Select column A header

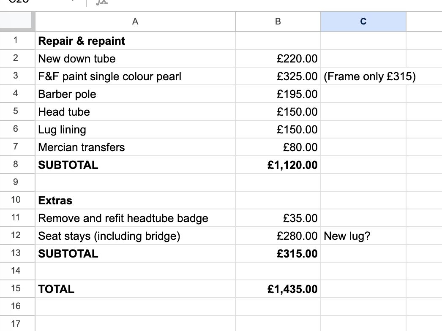[135, 22]
